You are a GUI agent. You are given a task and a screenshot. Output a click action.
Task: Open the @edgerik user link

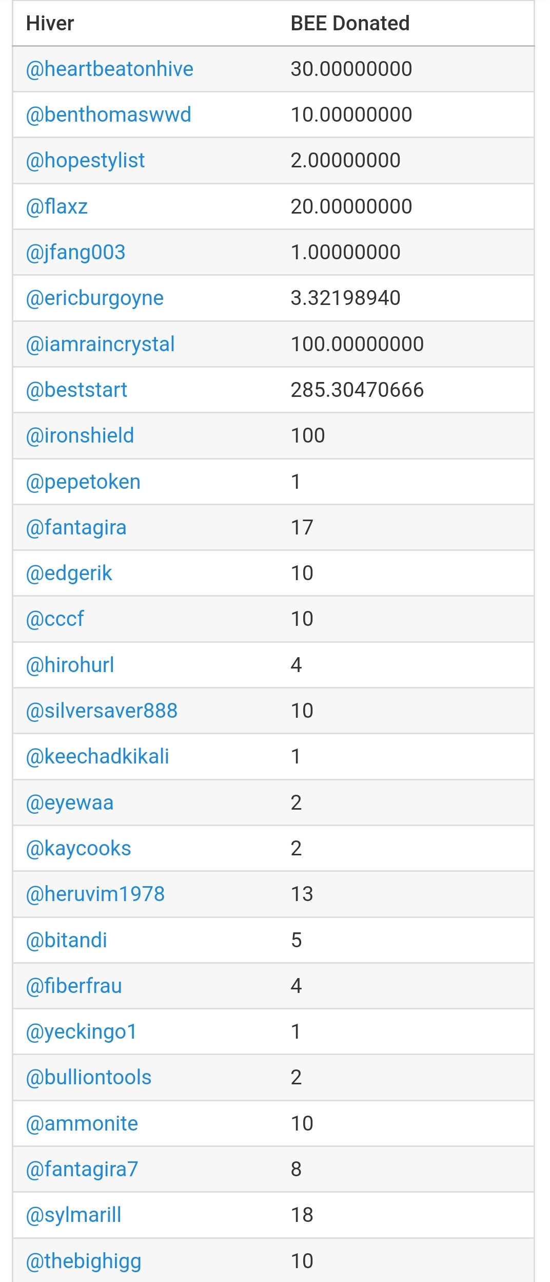[69, 573]
